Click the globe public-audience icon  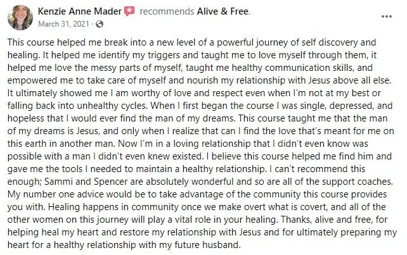coord(100,24)
